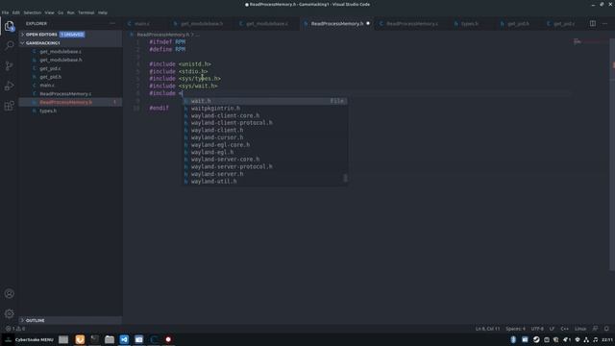615x346 pixels.
Task: Open Explorer panel ellipsis menu
Action: tap(112, 23)
